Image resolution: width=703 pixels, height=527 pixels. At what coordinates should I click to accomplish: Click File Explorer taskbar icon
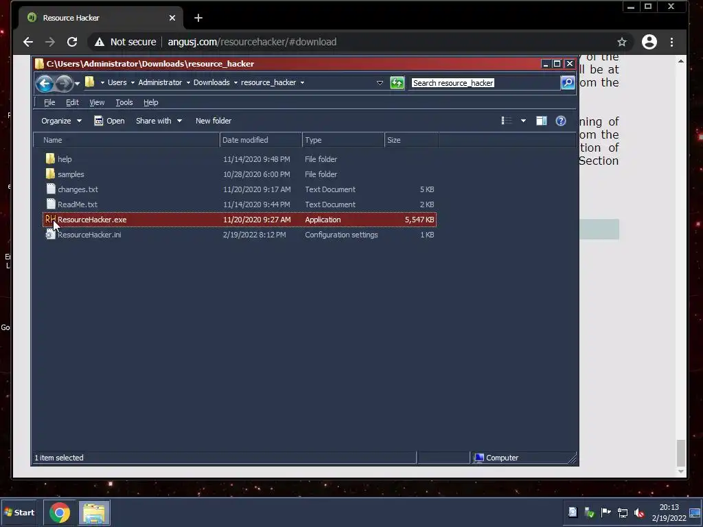click(94, 513)
